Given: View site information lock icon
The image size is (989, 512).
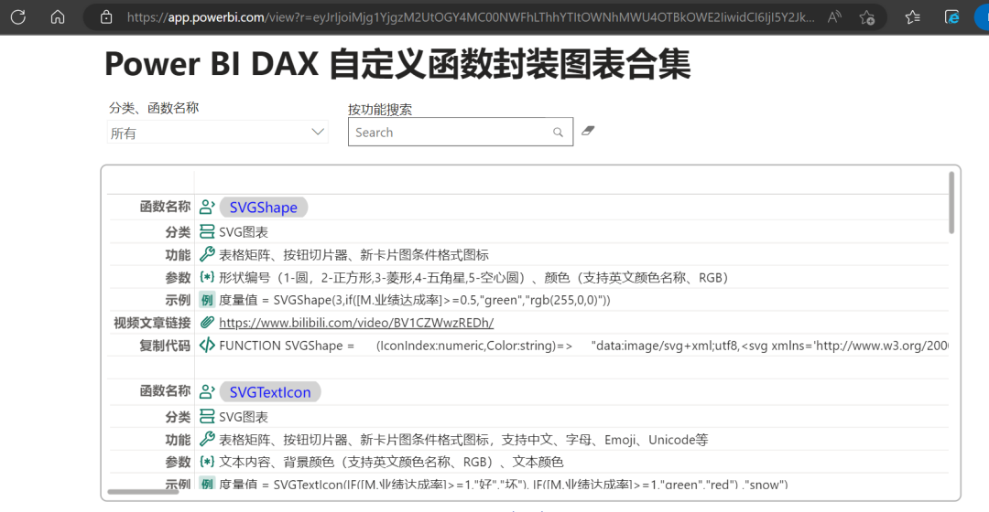Looking at the screenshot, I should click(x=106, y=17).
